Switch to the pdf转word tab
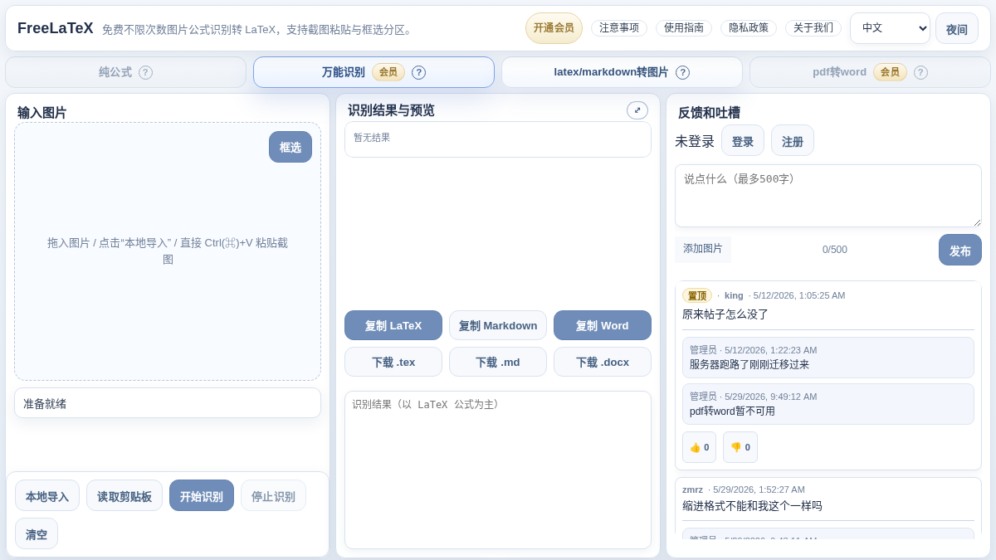The width and height of the screenshot is (996, 560). coord(870,72)
